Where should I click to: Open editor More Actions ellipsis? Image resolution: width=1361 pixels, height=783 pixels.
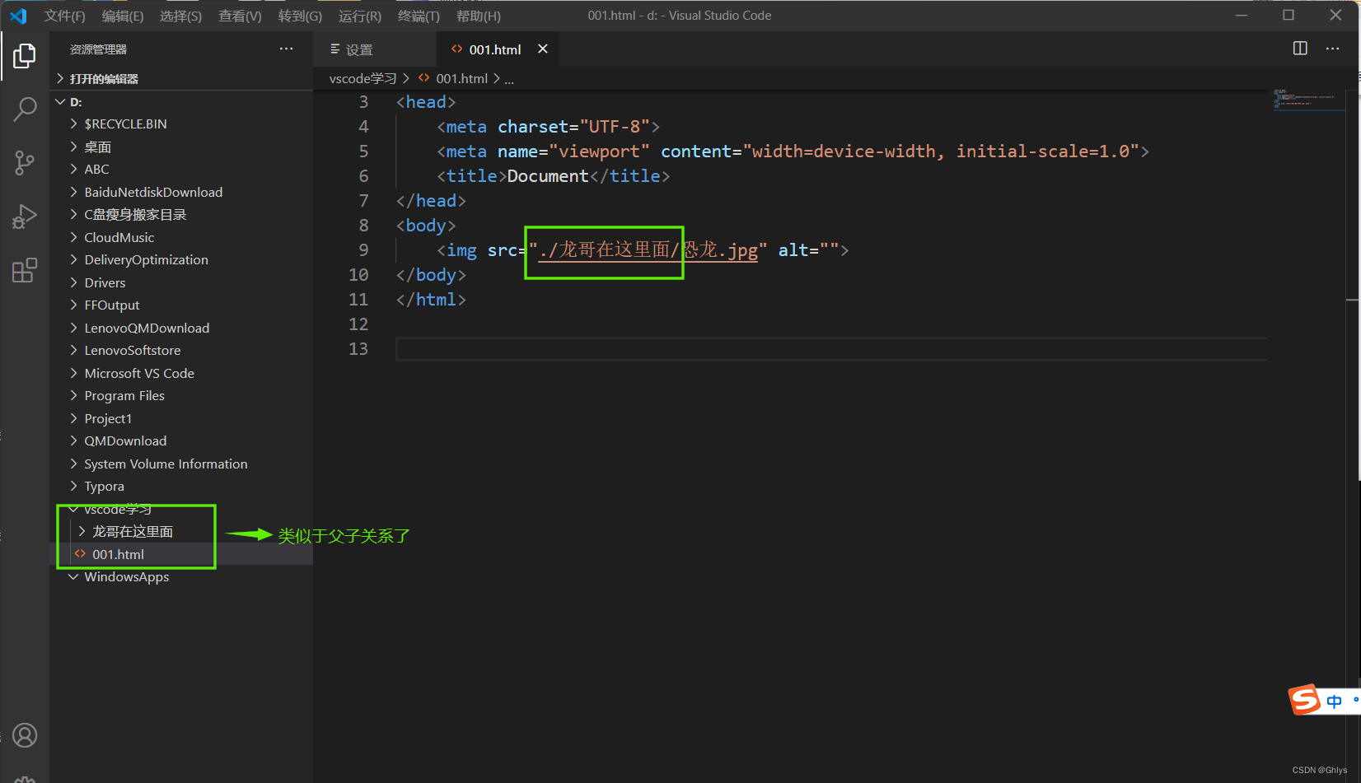click(x=1332, y=49)
